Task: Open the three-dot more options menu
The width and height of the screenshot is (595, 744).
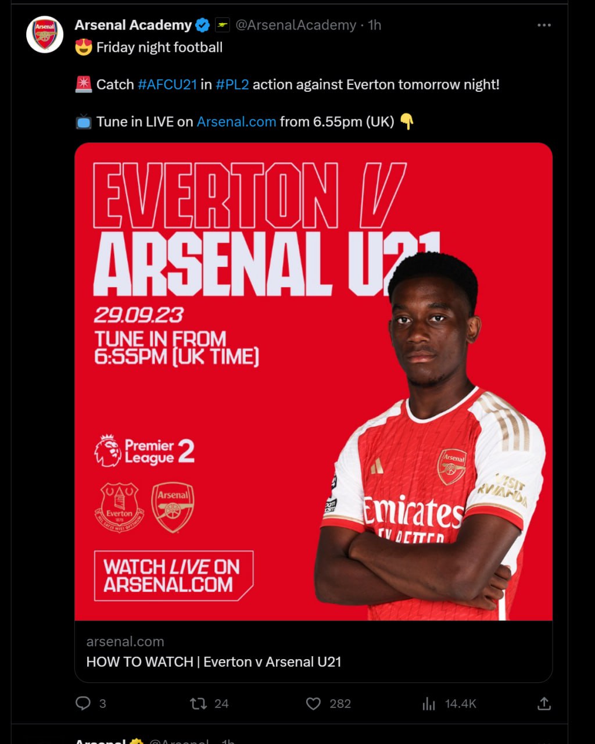Action: pos(544,25)
